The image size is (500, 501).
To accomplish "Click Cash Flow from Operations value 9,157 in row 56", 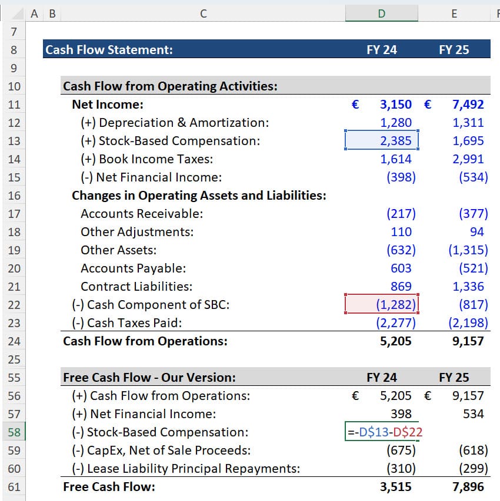I will coord(468,396).
